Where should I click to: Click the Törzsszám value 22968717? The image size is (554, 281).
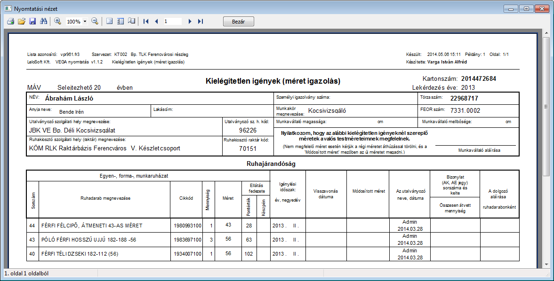464,98
